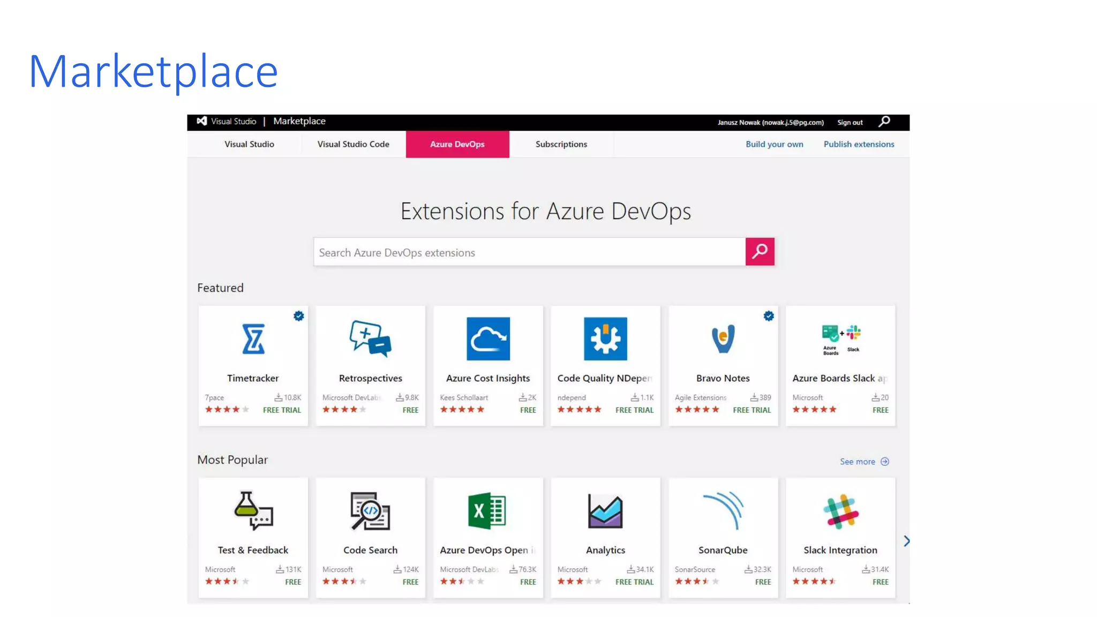Click the Sign out link
Viewport: 1097px width, 617px height.
point(850,122)
